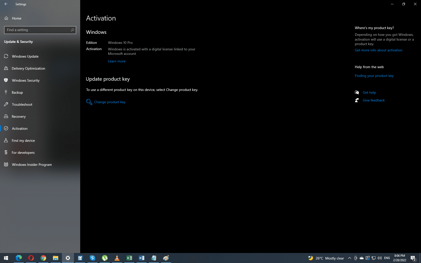This screenshot has height=263, width=421.
Task: Select the Backup section
Action: [x=18, y=92]
